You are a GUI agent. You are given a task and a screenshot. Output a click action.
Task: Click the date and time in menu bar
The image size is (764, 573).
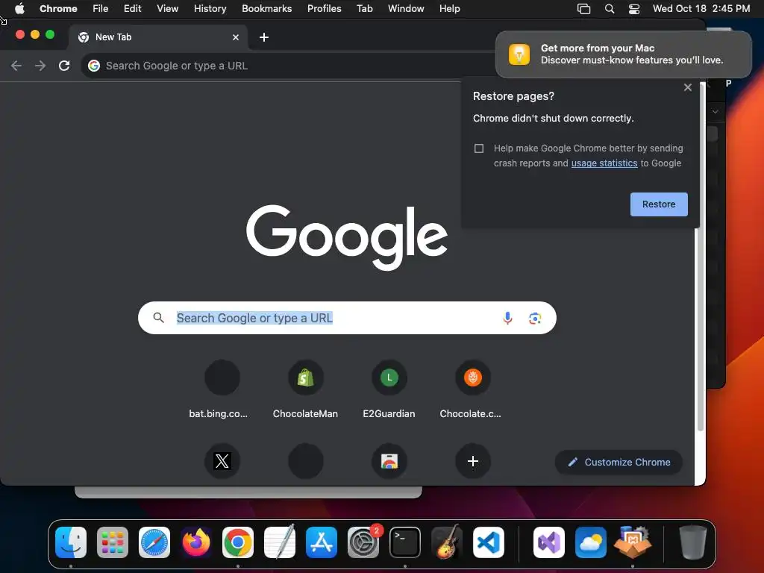point(701,8)
